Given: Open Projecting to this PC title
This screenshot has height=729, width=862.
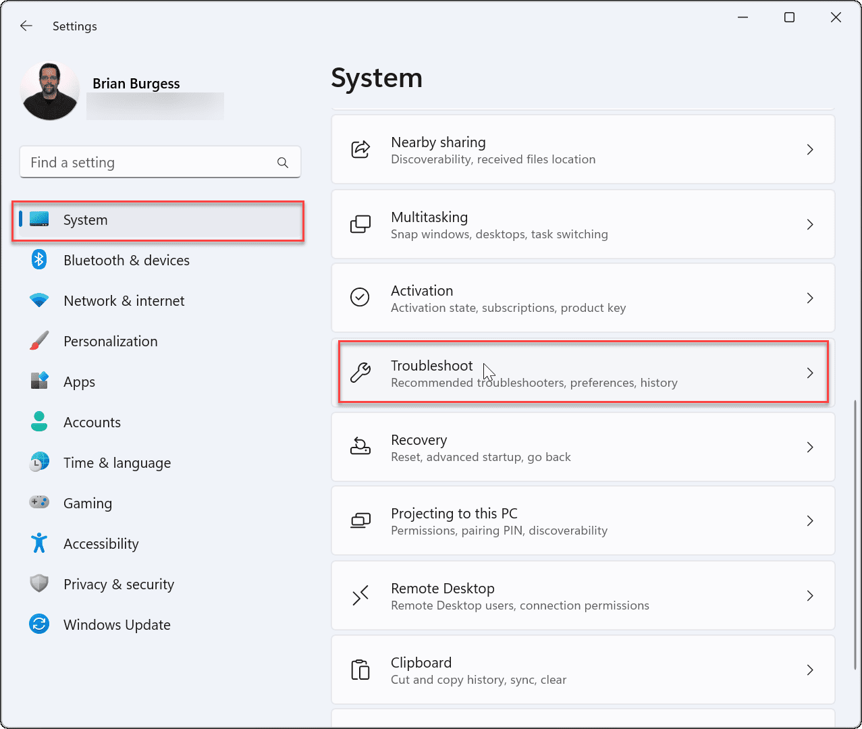Looking at the screenshot, I should coord(454,514).
